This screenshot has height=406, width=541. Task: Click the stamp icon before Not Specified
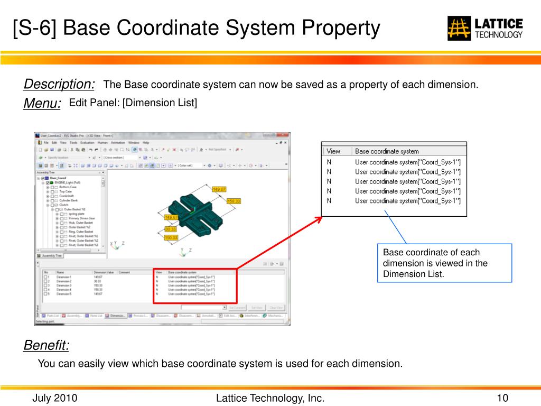(x=201, y=150)
